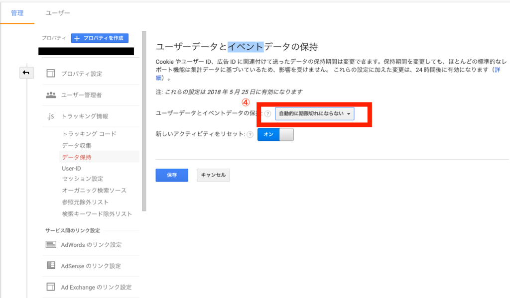Select トラッキング コード submenu item
The height and width of the screenshot is (298, 510).
(x=89, y=133)
